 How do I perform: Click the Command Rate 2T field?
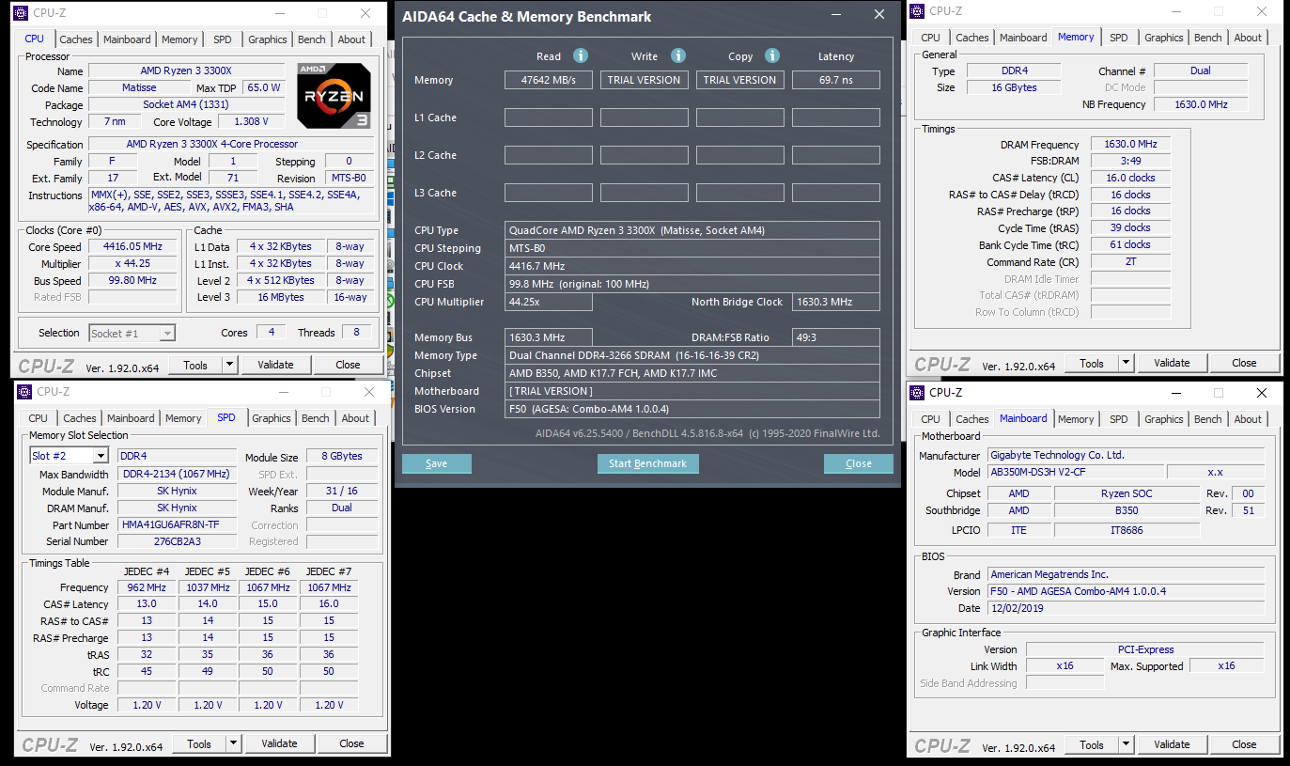point(1130,262)
